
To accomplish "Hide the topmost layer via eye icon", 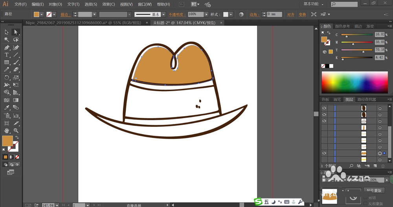I will point(324,108).
